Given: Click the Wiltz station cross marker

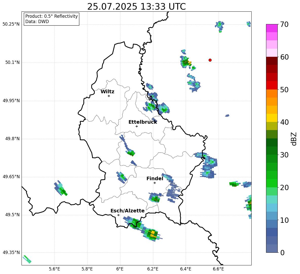Looking at the screenshot, I should [x=109, y=96].
